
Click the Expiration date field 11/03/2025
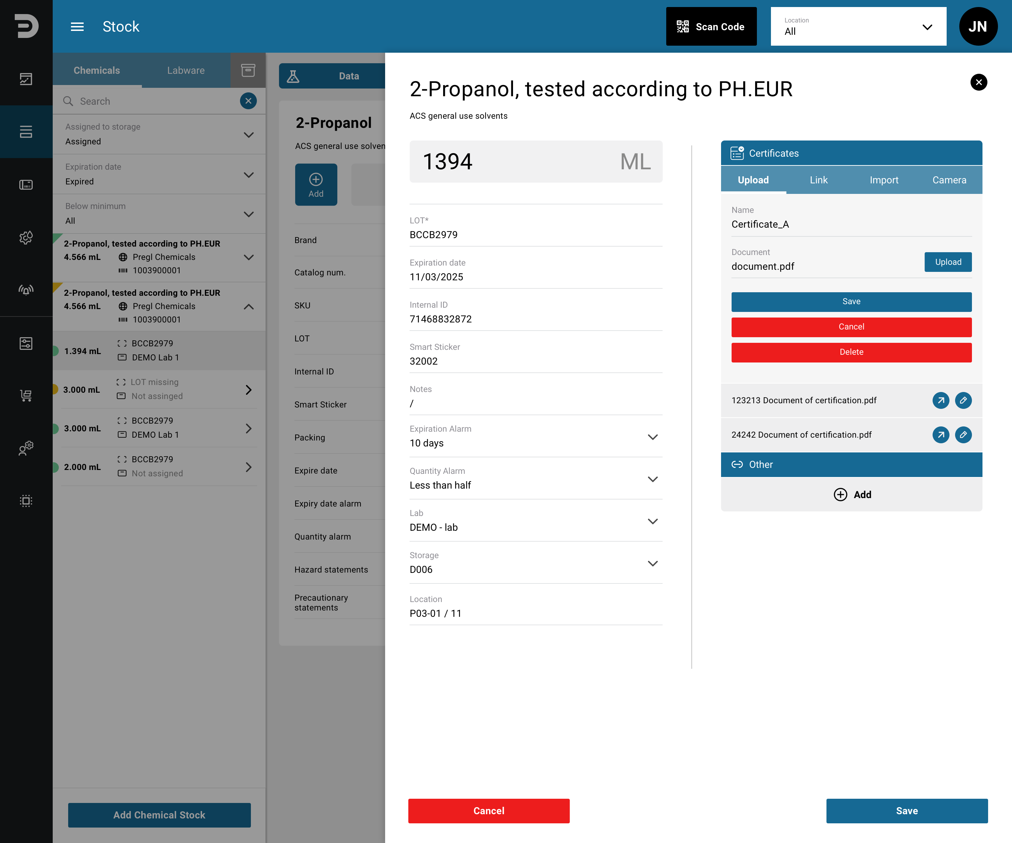pyautogui.click(x=536, y=271)
